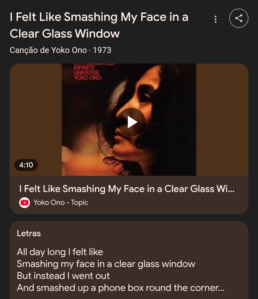Select Yoko Ono in the Canção de subtitle
This screenshot has height=299, width=258.
click(x=69, y=50)
